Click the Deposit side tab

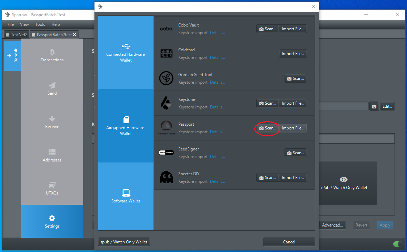coord(12,56)
